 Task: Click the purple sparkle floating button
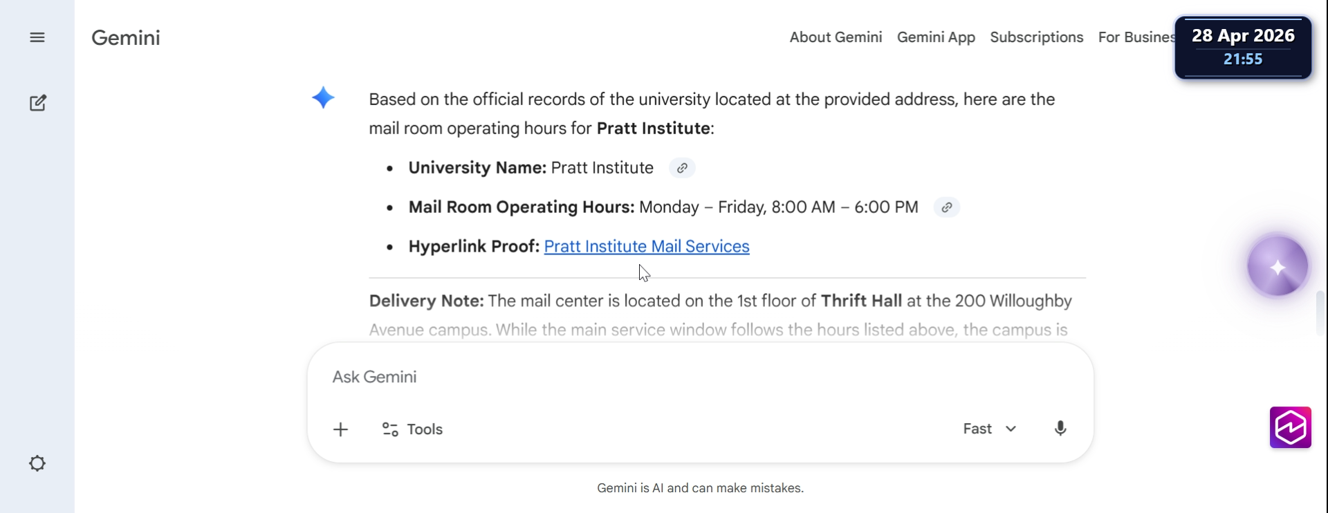[1277, 267]
